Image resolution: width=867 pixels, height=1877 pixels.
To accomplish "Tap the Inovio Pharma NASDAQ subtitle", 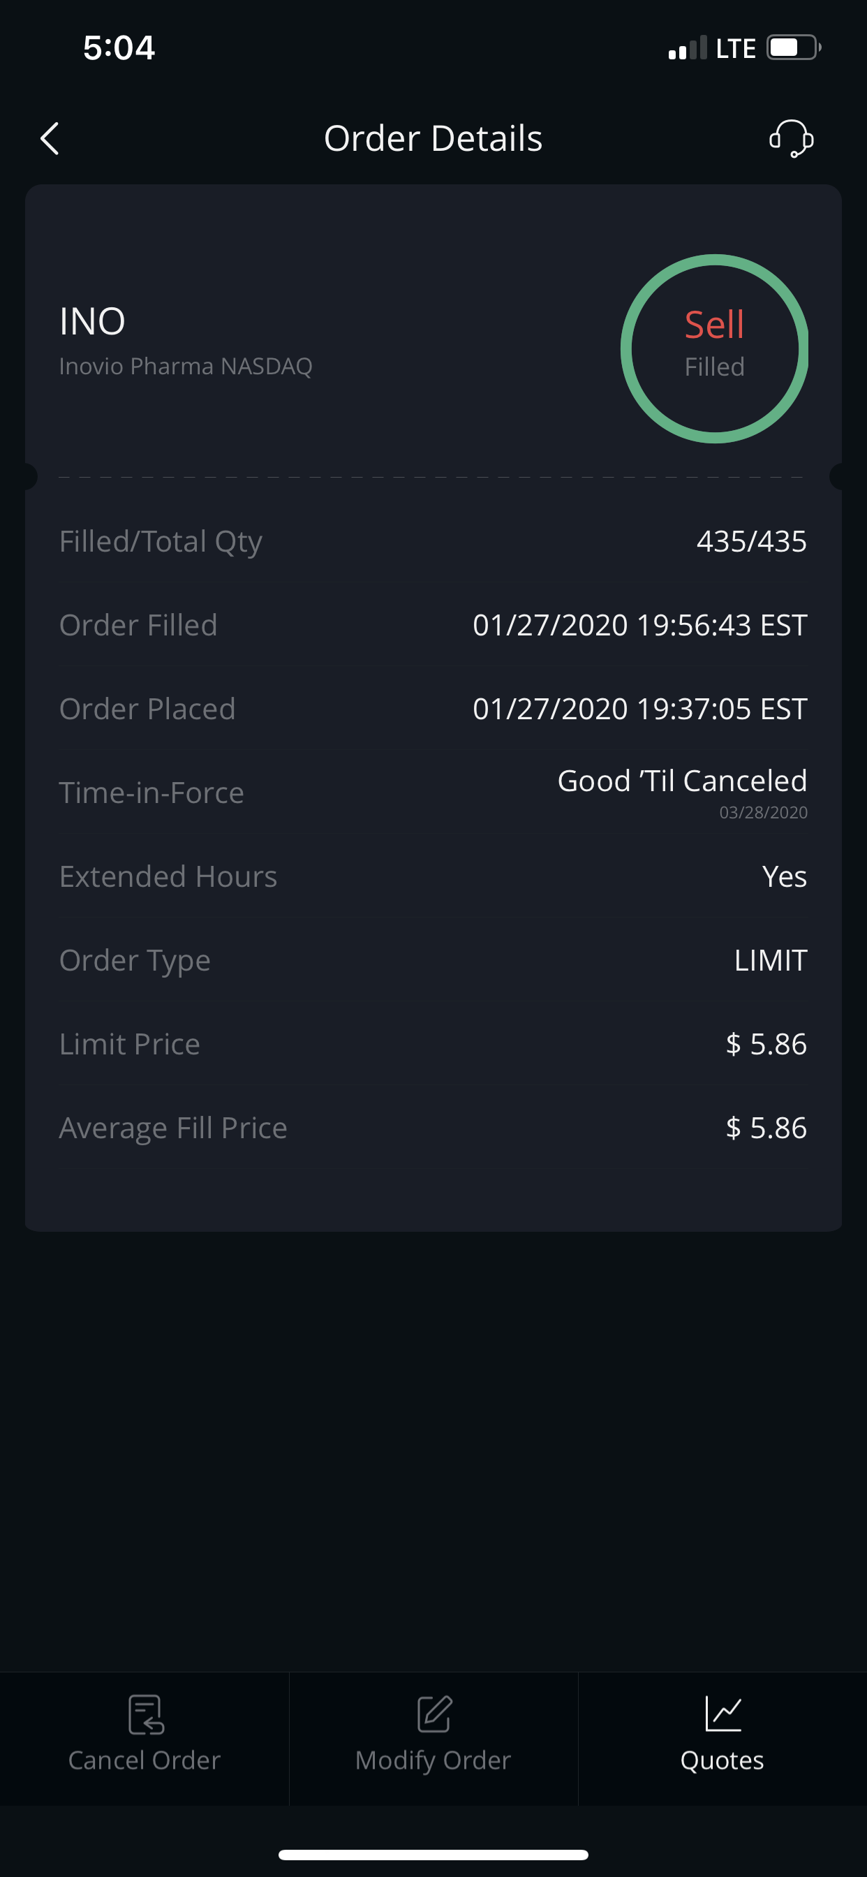I will [x=186, y=366].
